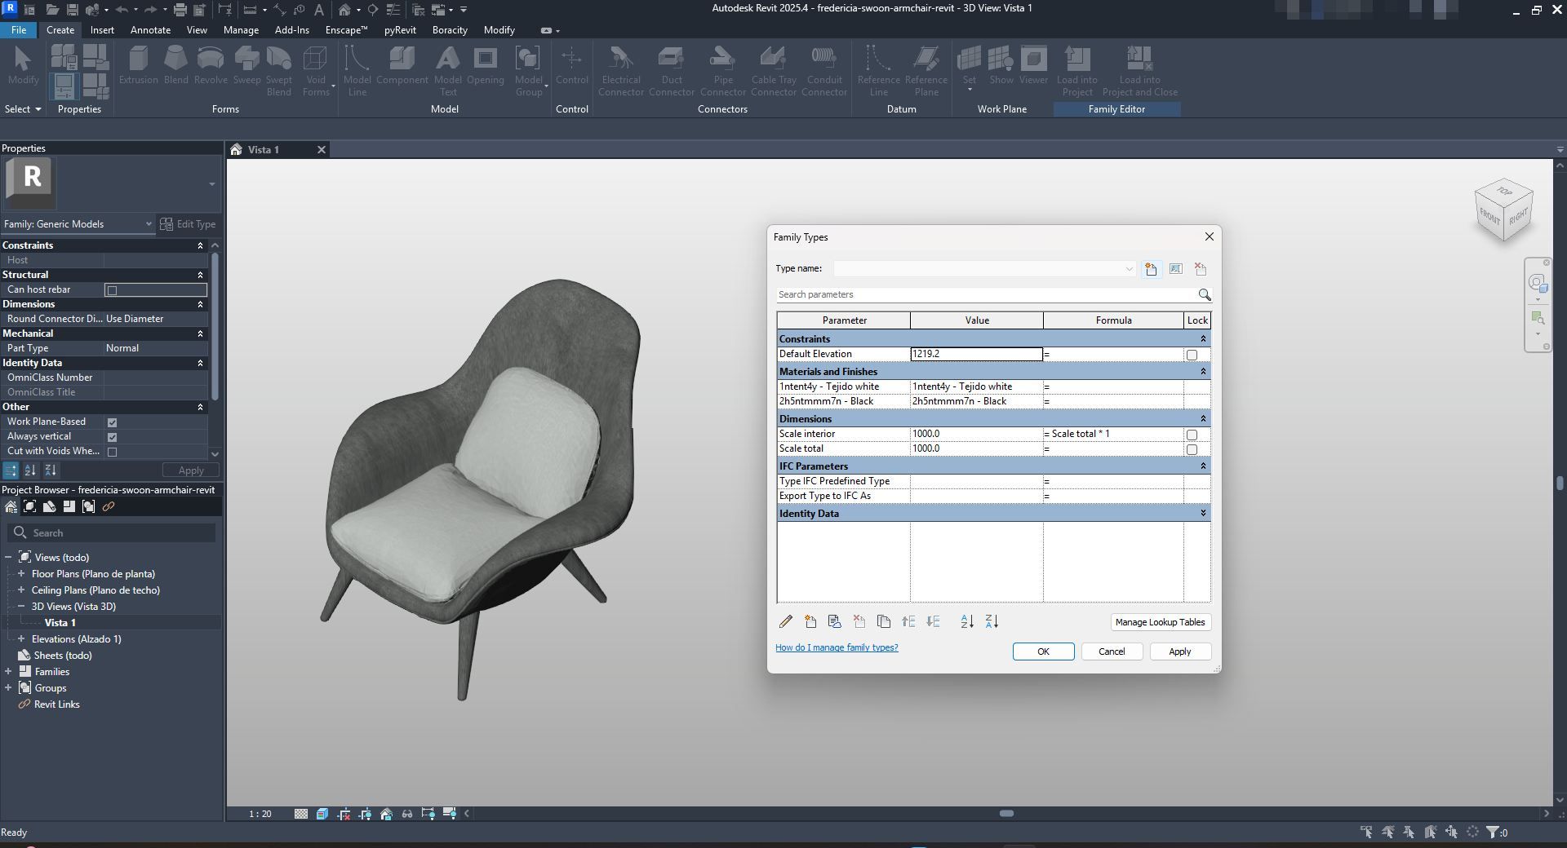Viewport: 1567px width, 848px height.
Task: Click the search magnifier in Family Types
Action: [1204, 294]
